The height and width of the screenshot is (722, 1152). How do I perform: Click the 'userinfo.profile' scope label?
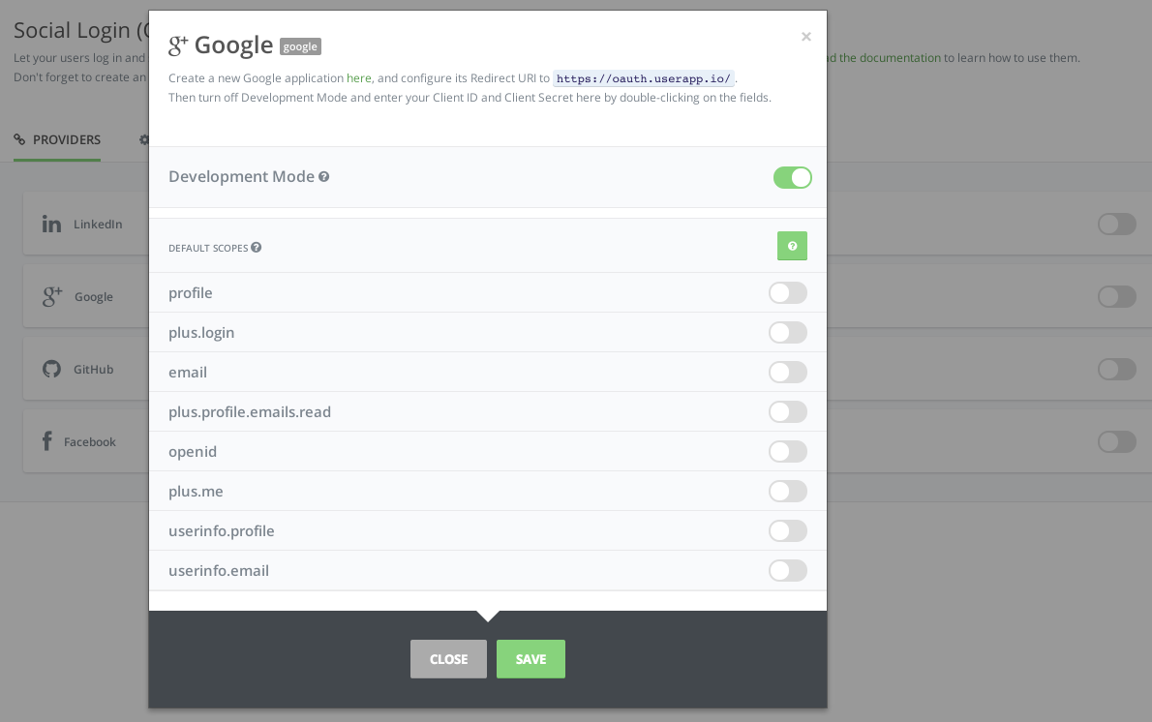pyautogui.click(x=221, y=531)
